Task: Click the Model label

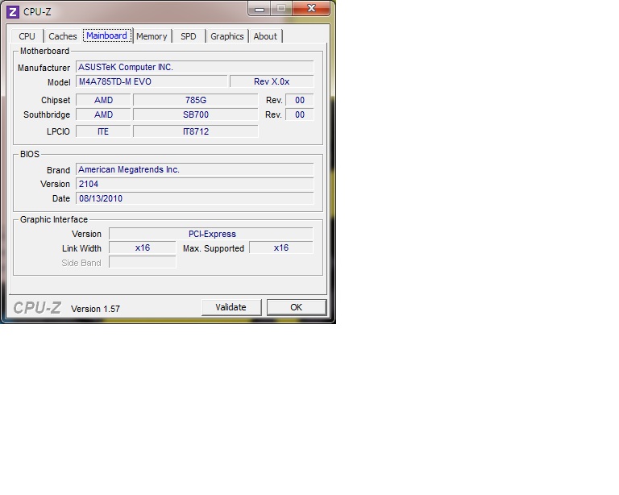Action: click(59, 82)
